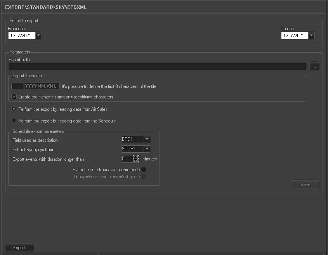
Task: Select export by reading data from the Schedule
Action: point(14,121)
